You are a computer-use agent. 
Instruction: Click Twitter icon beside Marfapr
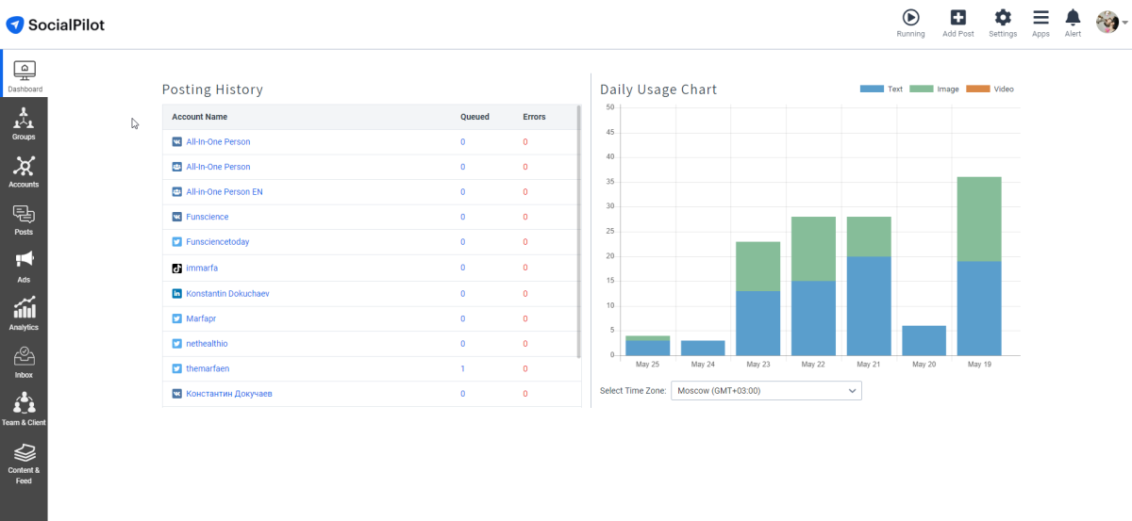[176, 318]
